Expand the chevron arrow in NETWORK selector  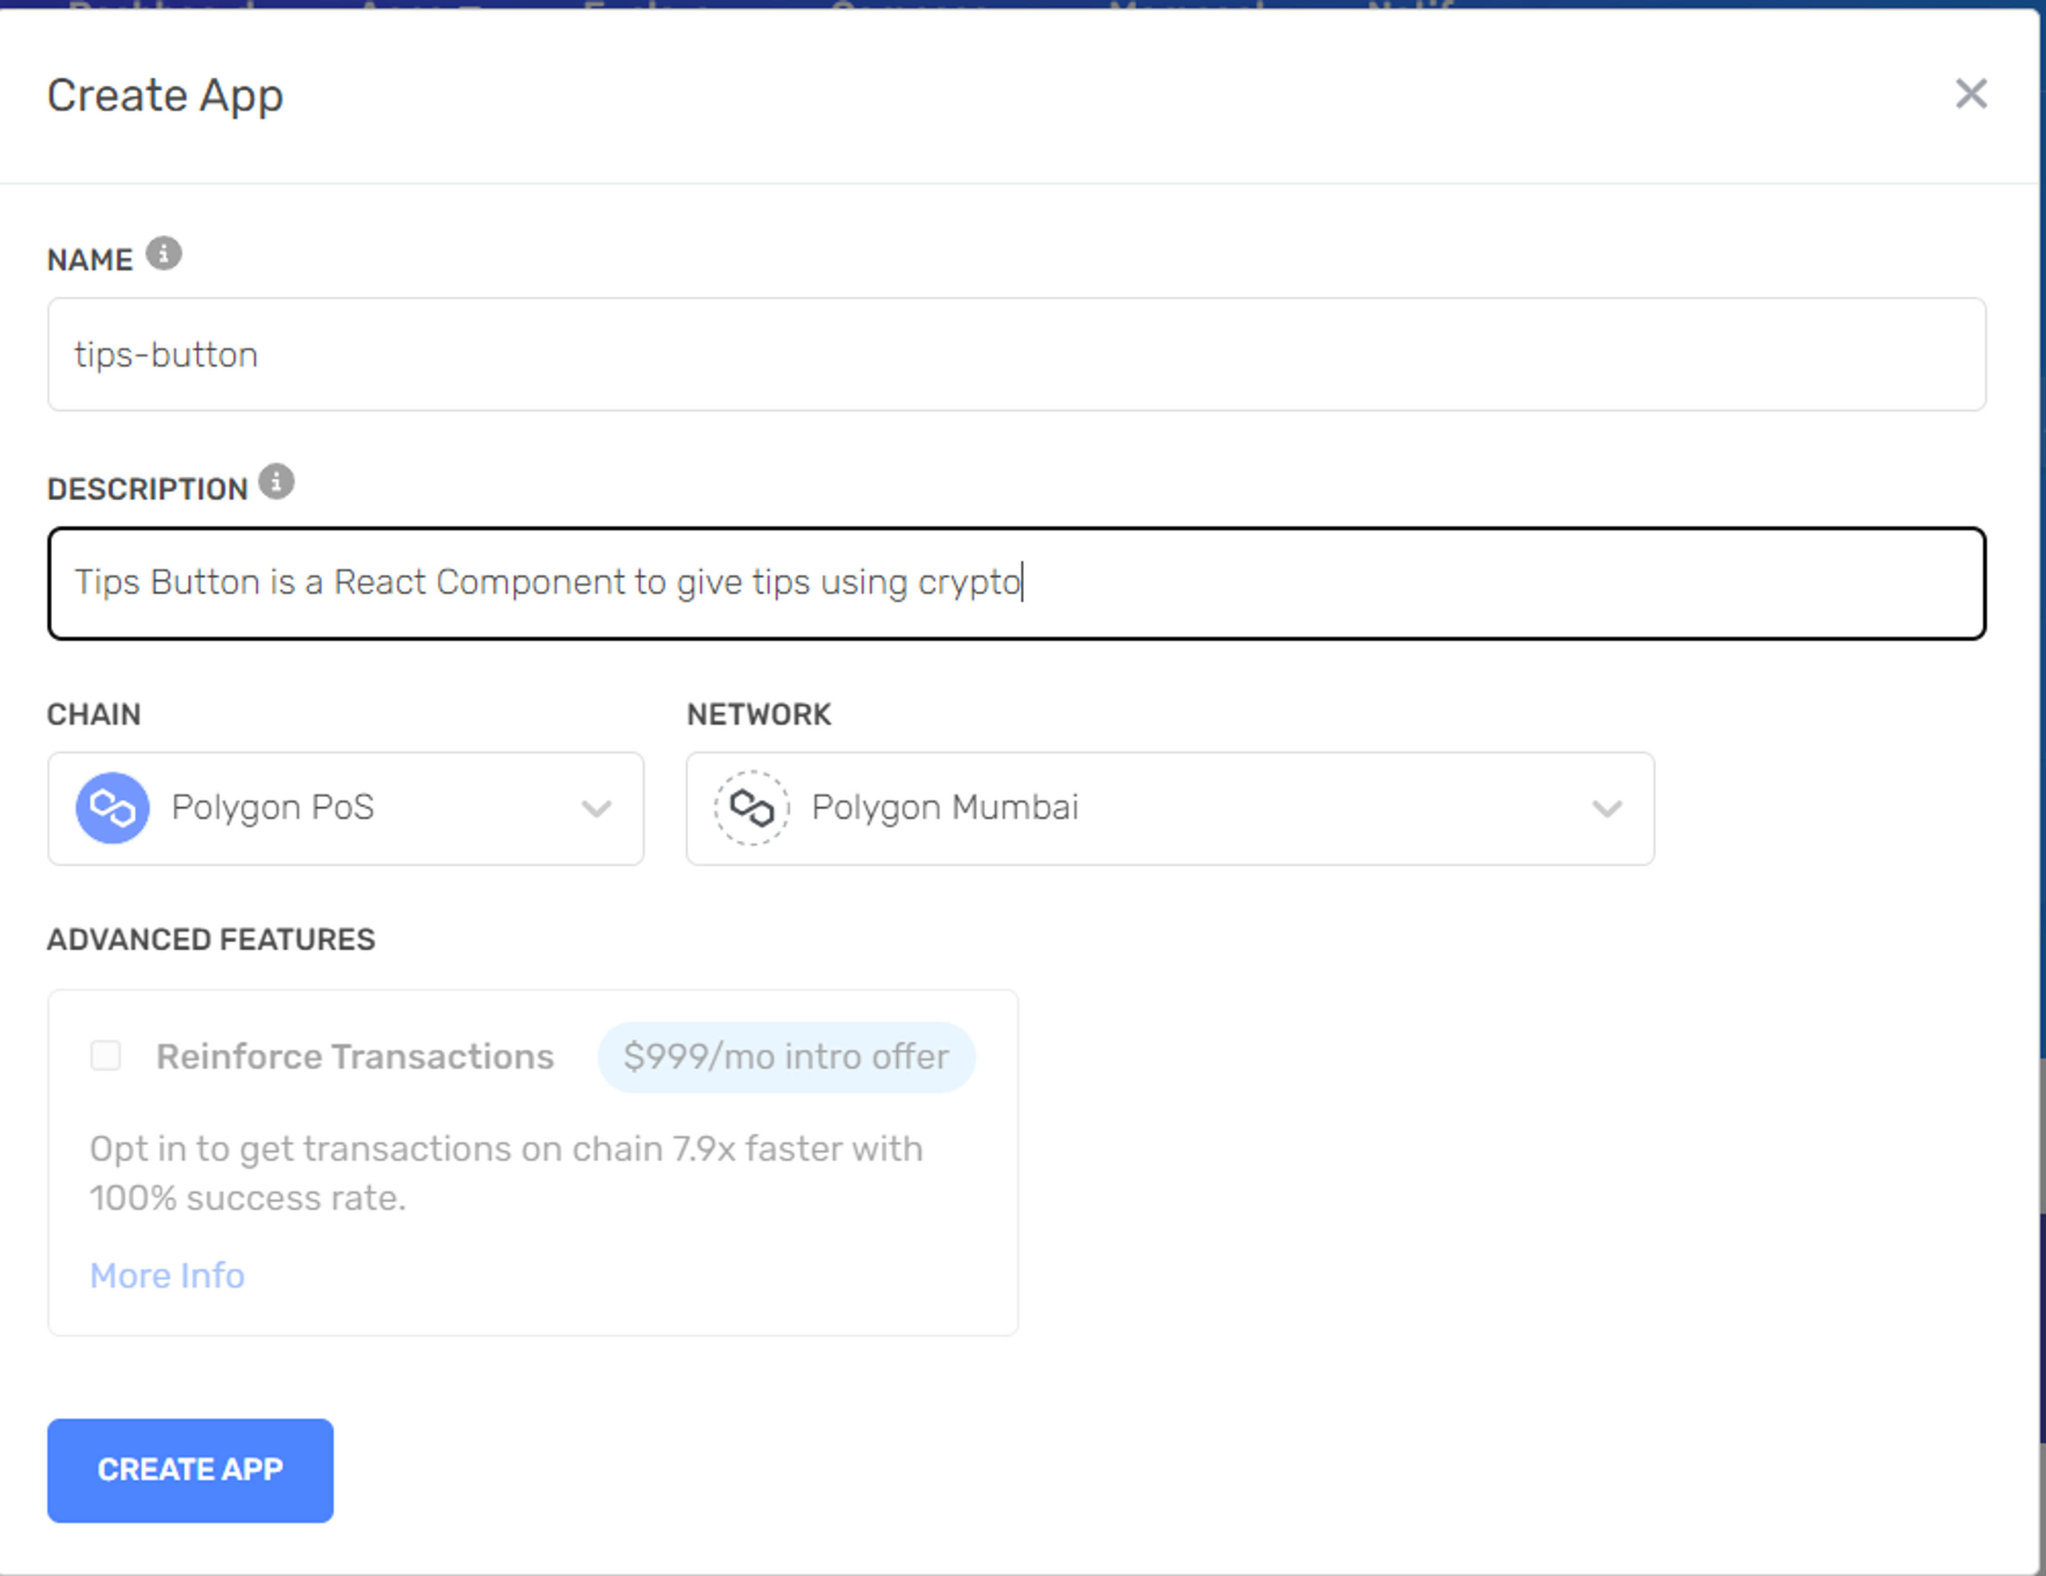pos(1607,809)
